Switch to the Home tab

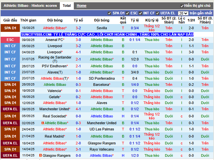click(x=82, y=6)
